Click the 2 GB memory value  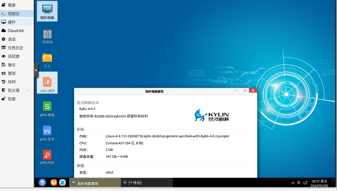(109, 150)
